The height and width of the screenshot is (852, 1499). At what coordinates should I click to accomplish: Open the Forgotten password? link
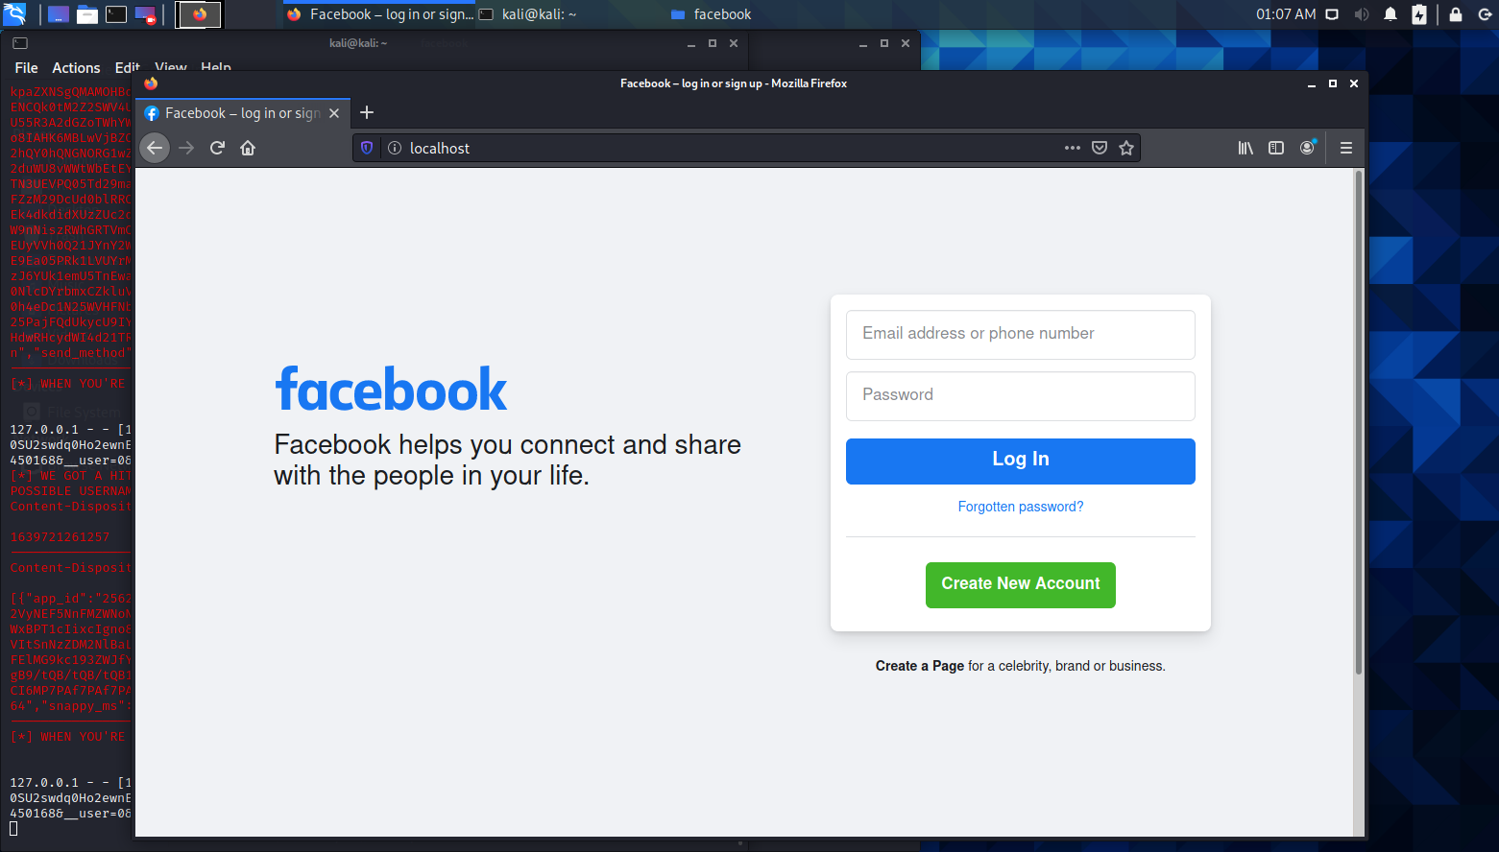pyautogui.click(x=1020, y=507)
